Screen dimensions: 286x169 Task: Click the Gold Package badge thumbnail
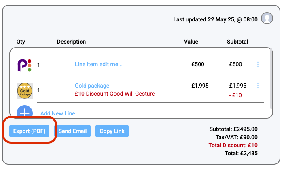click(x=24, y=91)
